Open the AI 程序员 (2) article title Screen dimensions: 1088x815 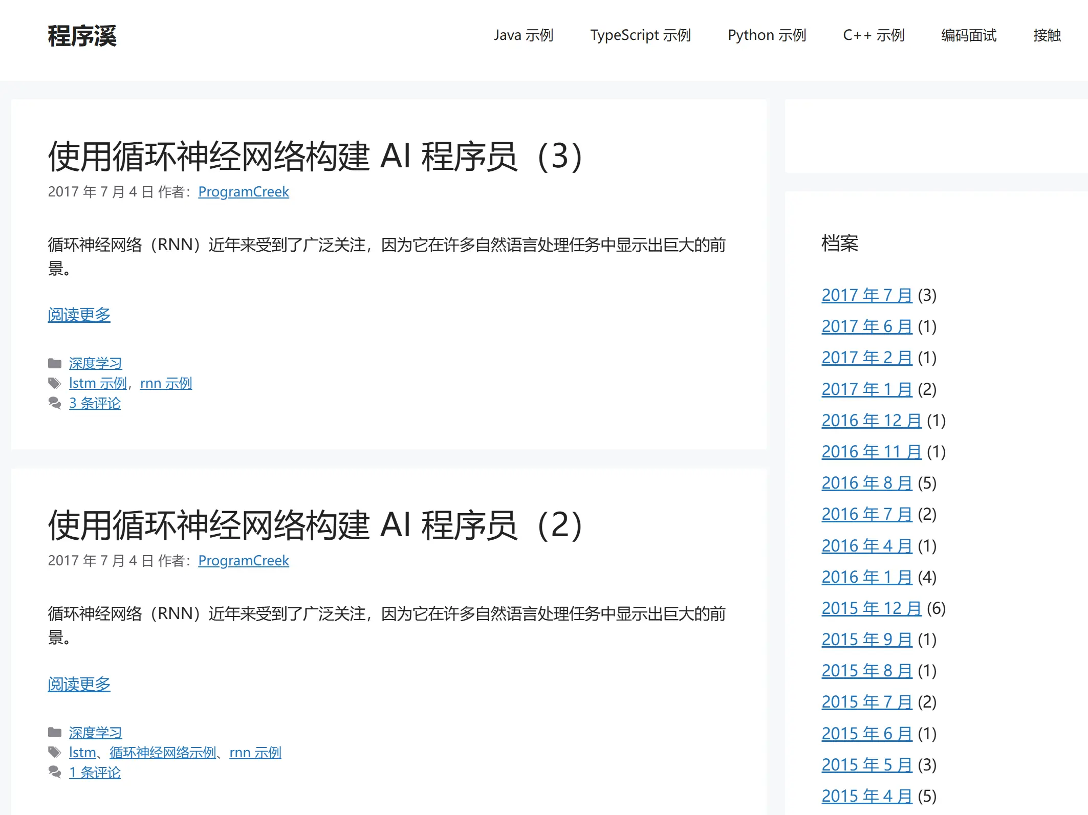point(315,525)
